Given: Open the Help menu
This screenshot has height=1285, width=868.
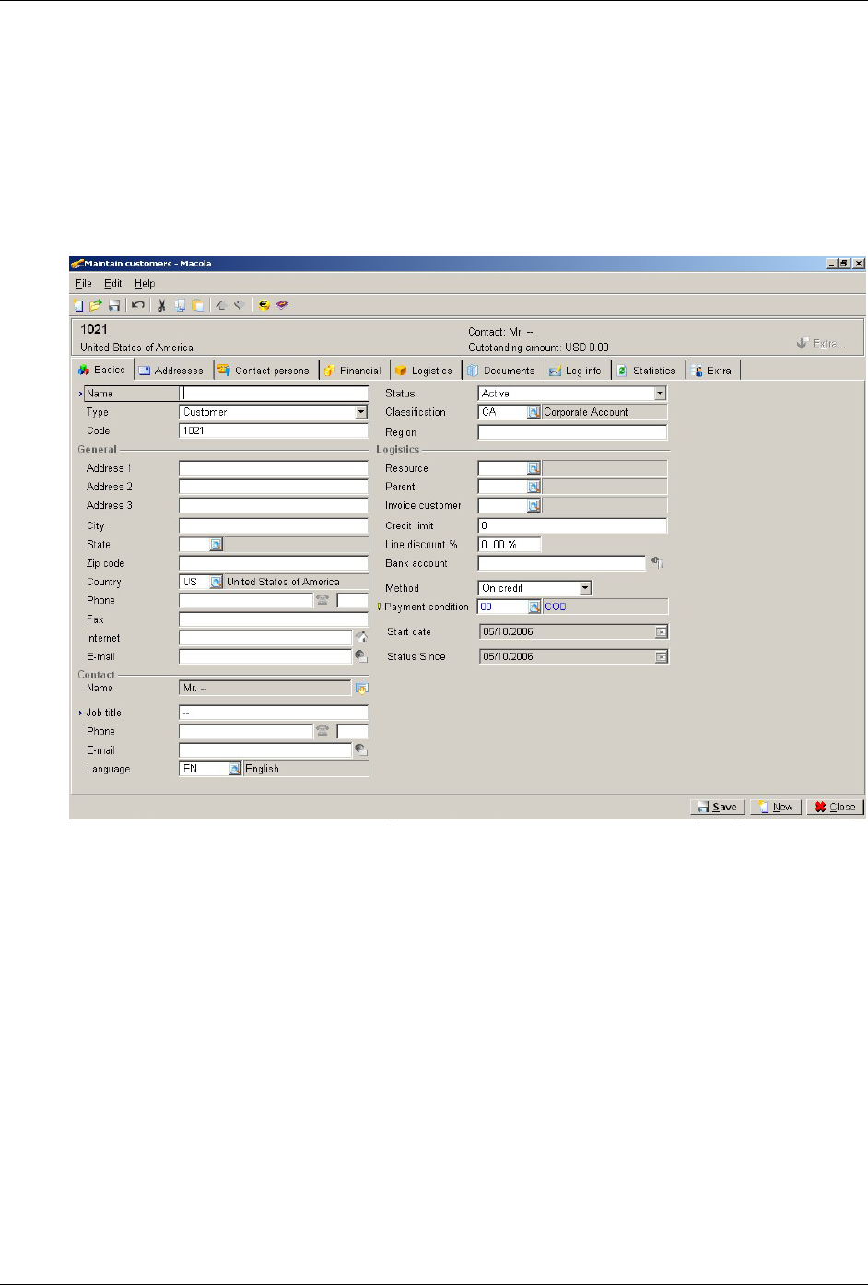Looking at the screenshot, I should [x=145, y=284].
